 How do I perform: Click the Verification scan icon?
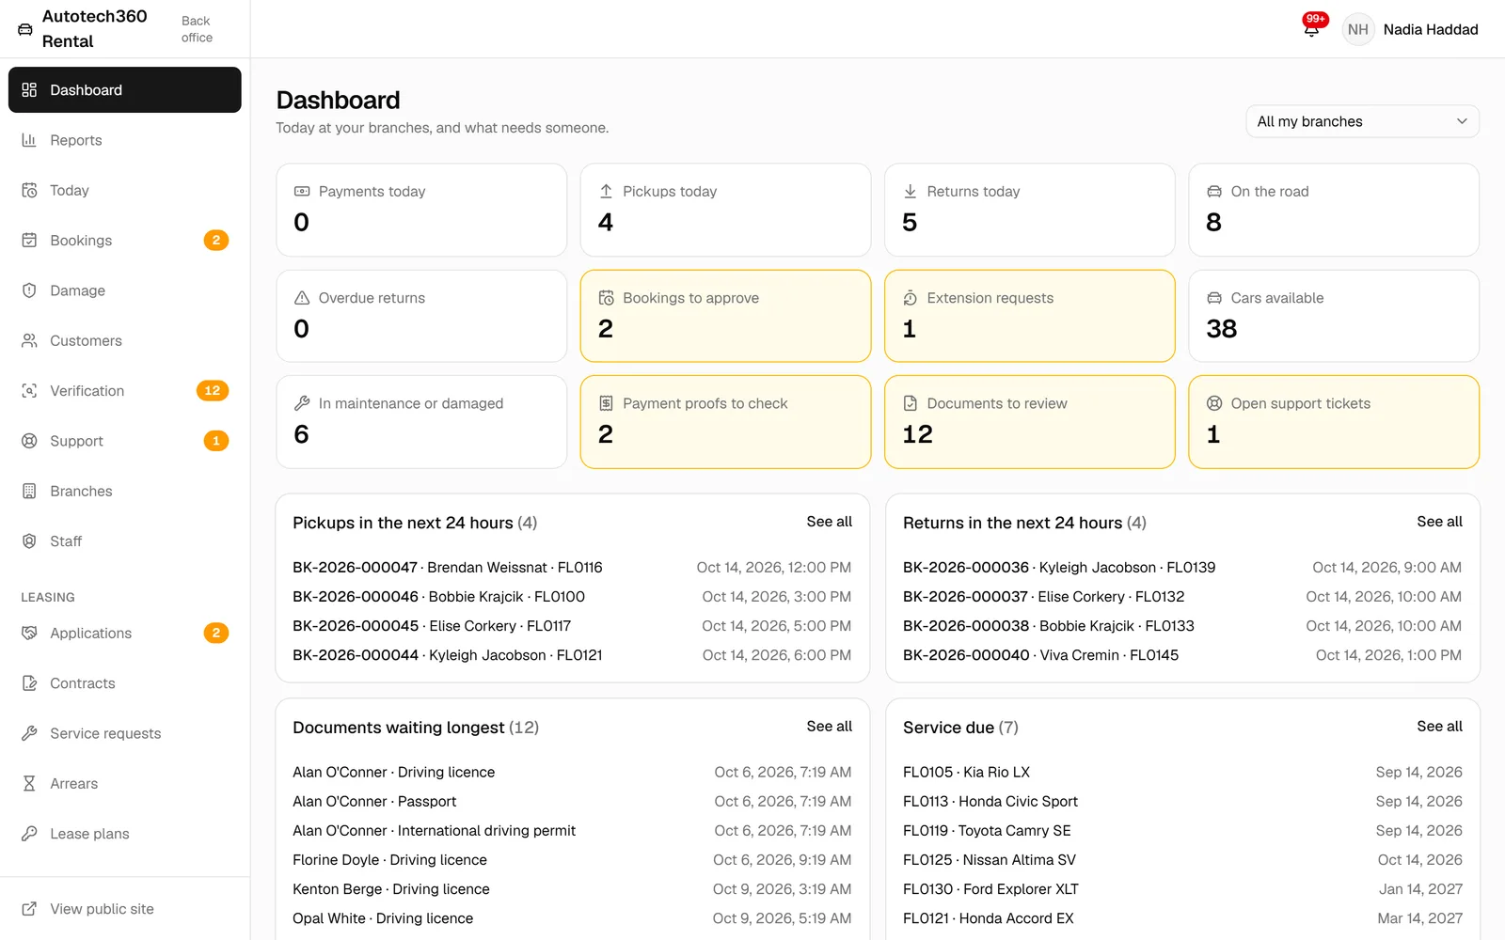(29, 391)
